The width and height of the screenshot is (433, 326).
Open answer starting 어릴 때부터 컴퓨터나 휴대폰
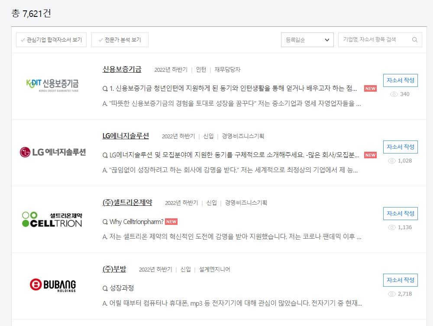tap(232, 304)
